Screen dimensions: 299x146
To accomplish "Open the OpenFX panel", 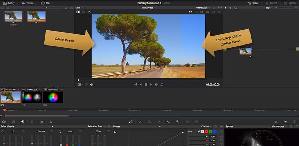I will click(x=271, y=3).
